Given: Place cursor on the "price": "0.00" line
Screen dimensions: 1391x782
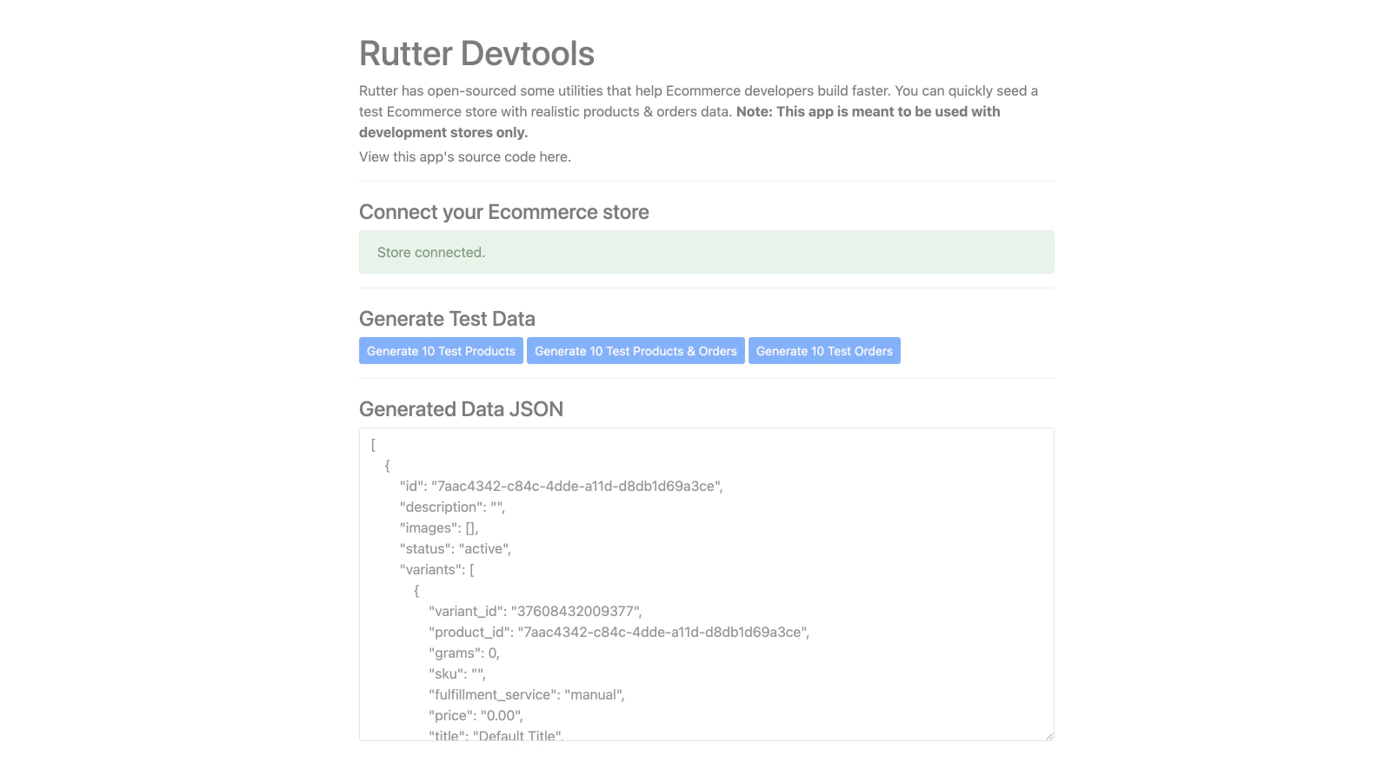Looking at the screenshot, I should point(476,716).
